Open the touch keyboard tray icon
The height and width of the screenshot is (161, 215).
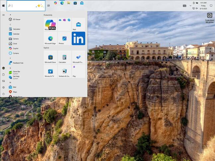click(184, 6)
